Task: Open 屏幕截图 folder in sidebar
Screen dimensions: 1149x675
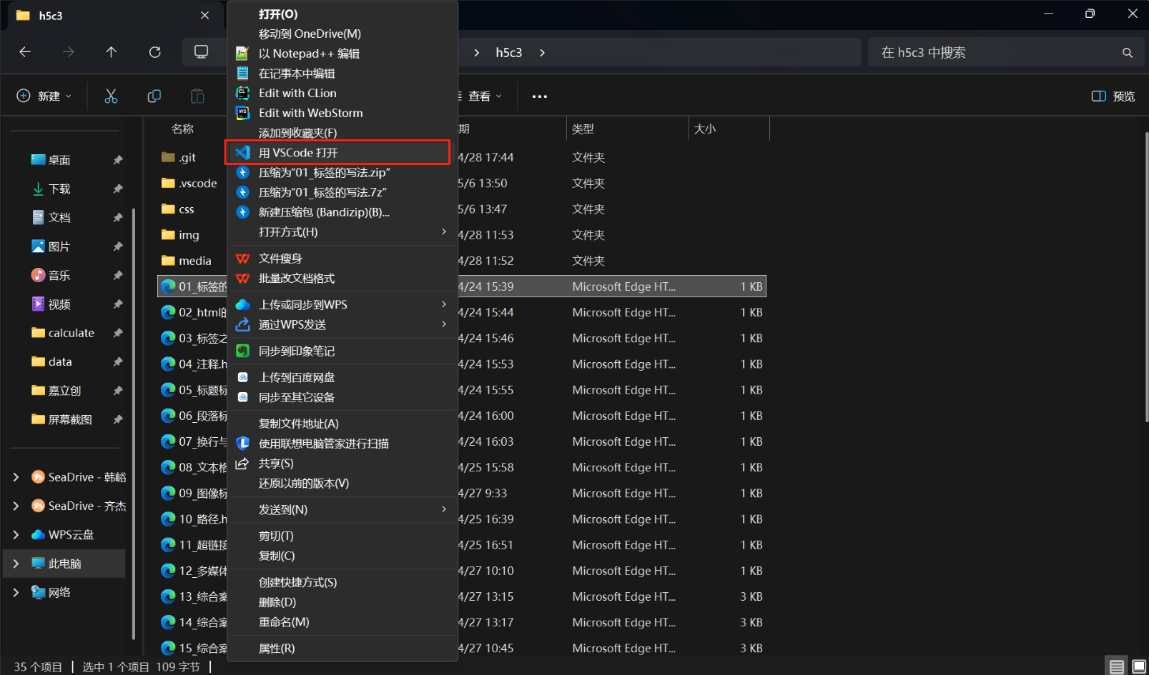Action: (69, 419)
